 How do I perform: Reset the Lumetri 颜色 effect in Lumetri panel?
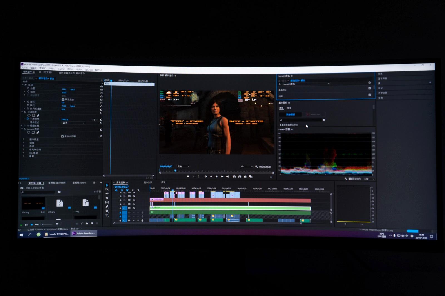point(369,83)
